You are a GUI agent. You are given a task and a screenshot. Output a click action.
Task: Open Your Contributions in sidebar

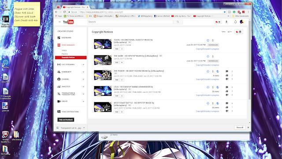pos(70,112)
